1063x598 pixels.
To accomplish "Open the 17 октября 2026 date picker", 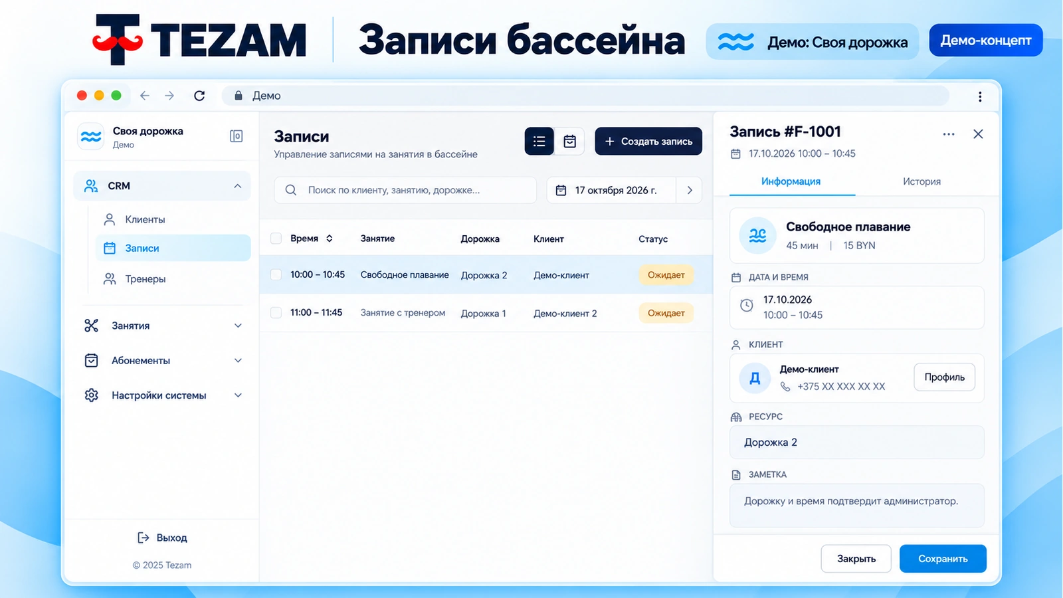I will click(611, 190).
